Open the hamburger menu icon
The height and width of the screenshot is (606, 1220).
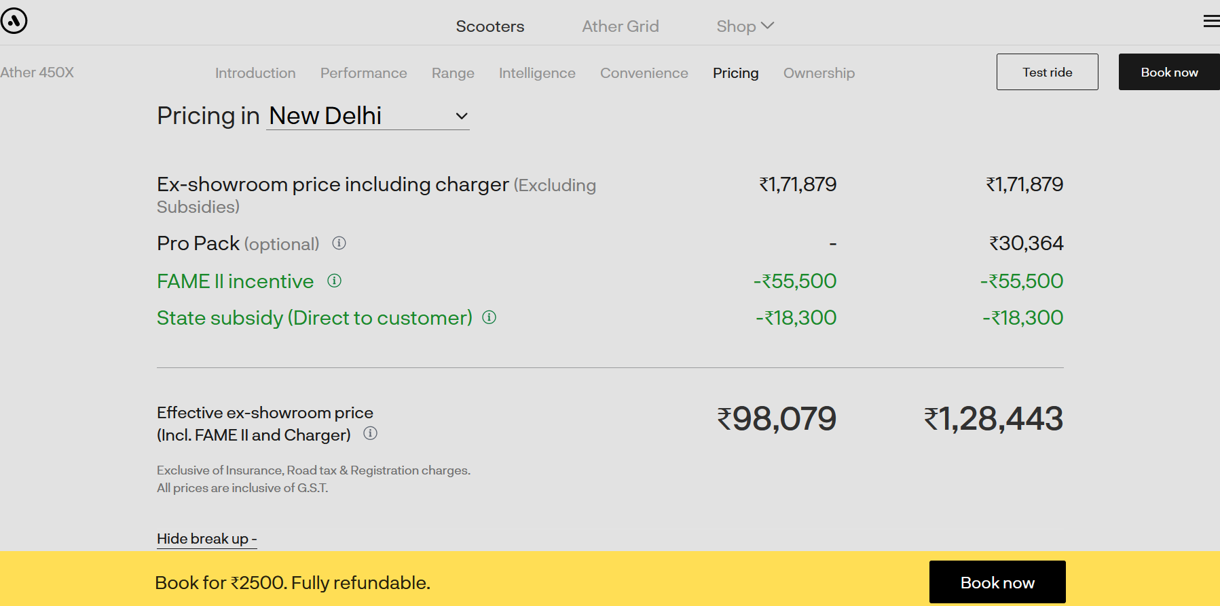pyautogui.click(x=1212, y=22)
